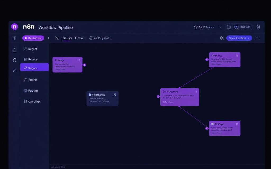Click the n8n hexagon logo
Screen dimensions: 271x169
pos(14,27)
